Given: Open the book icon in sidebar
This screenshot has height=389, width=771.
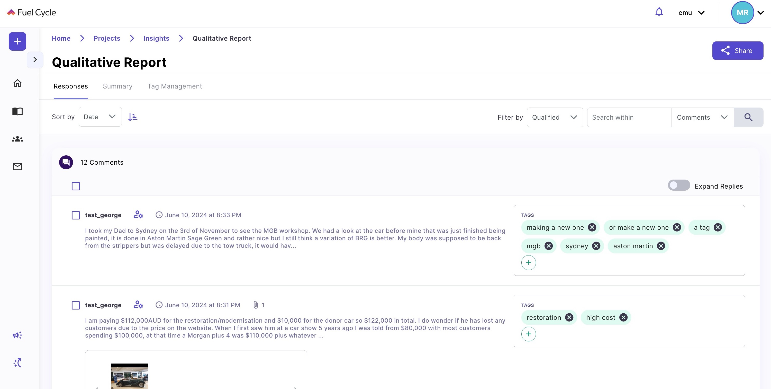Looking at the screenshot, I should [x=17, y=111].
